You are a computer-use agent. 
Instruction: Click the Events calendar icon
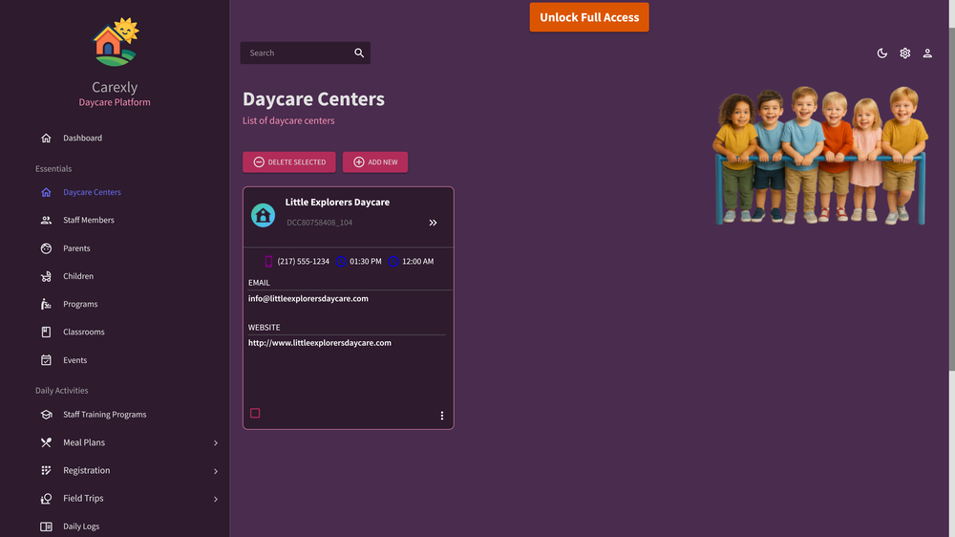click(46, 360)
